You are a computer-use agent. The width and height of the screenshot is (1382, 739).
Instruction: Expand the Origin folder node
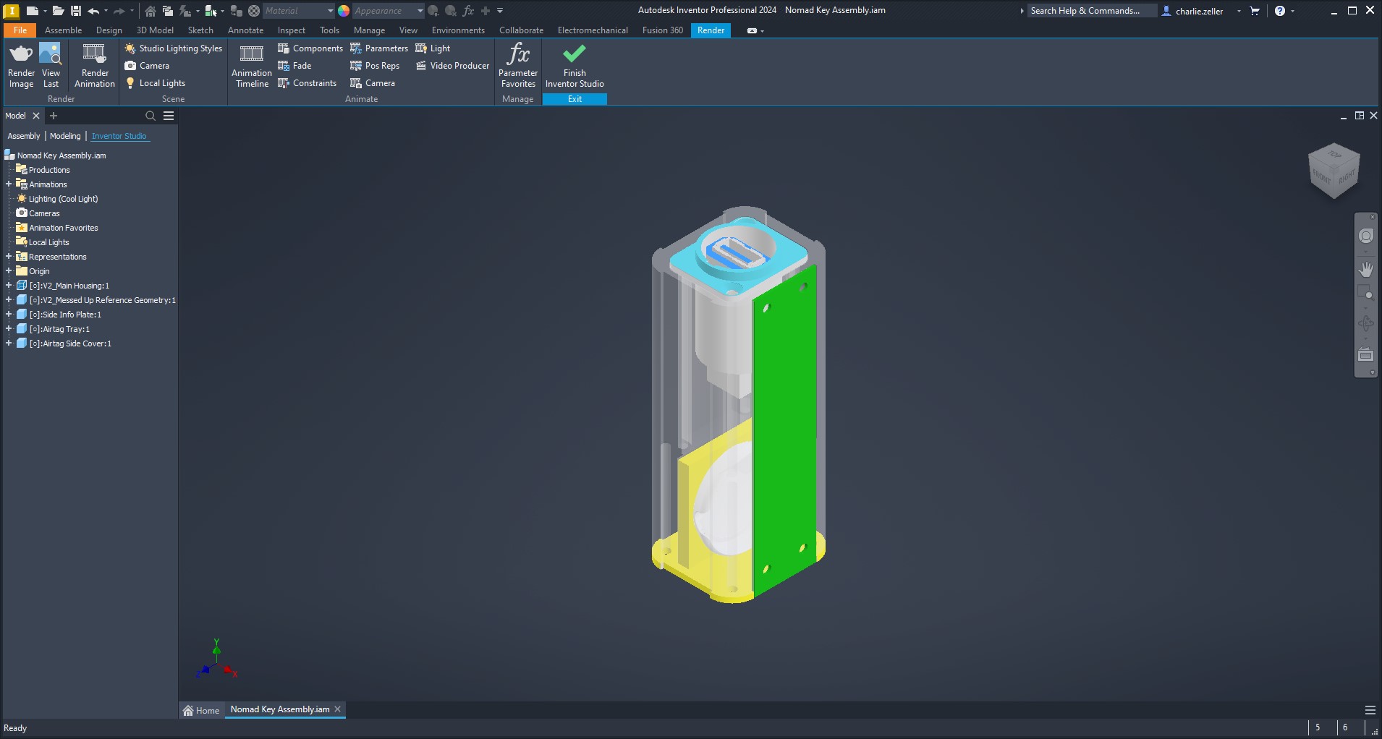[x=9, y=271]
